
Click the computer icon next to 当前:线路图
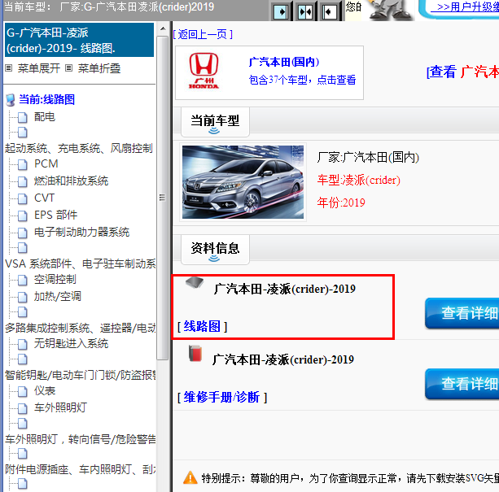(x=11, y=100)
